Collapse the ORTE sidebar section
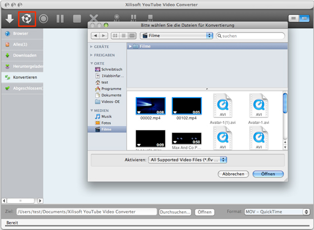Screen dimensions: 314x230 [x=91, y=63]
